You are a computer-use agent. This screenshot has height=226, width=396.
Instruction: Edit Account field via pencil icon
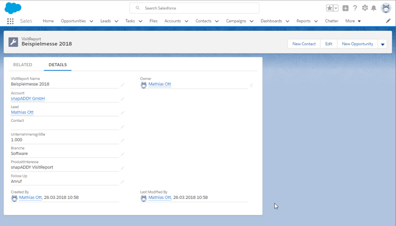[122, 99]
